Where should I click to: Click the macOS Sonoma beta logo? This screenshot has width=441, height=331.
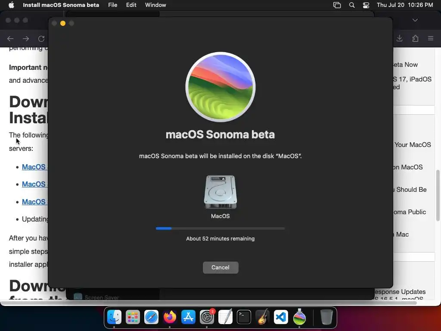point(220,87)
